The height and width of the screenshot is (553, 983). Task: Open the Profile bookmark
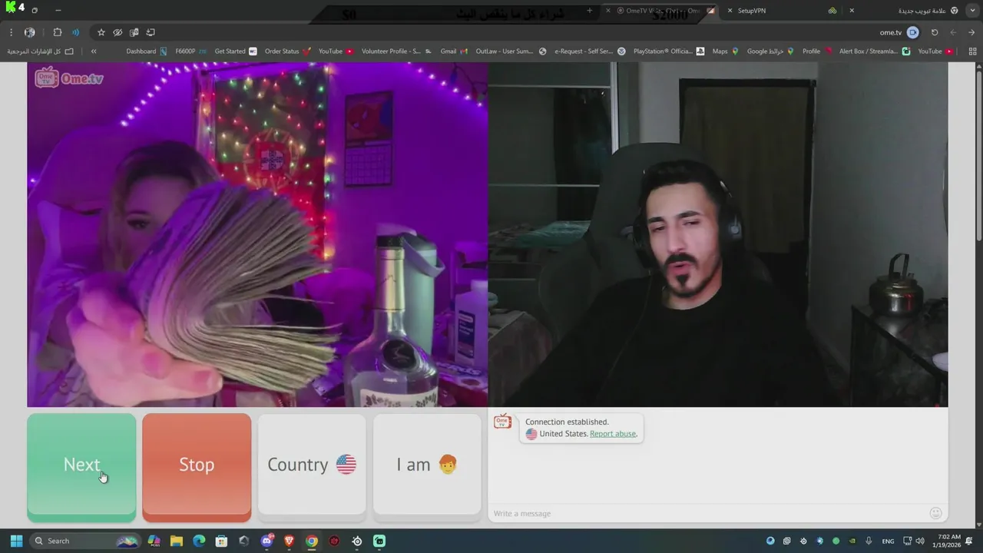click(817, 51)
